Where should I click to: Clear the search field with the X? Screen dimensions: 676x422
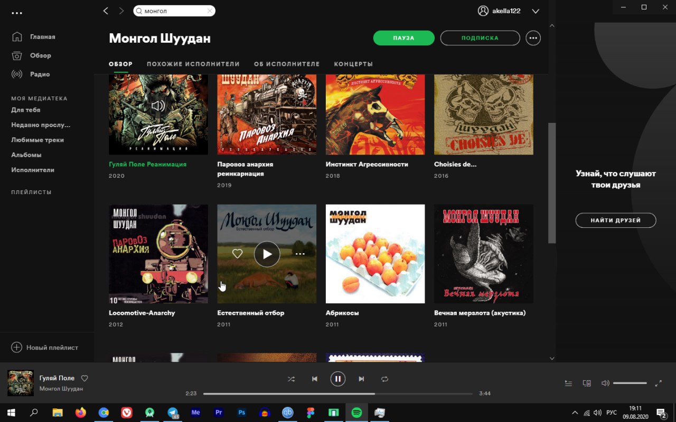point(210,11)
